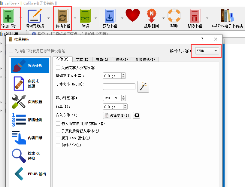The height and width of the screenshot is (187, 245).
Task: Click the red heart donate icon
Action: point(133,15)
